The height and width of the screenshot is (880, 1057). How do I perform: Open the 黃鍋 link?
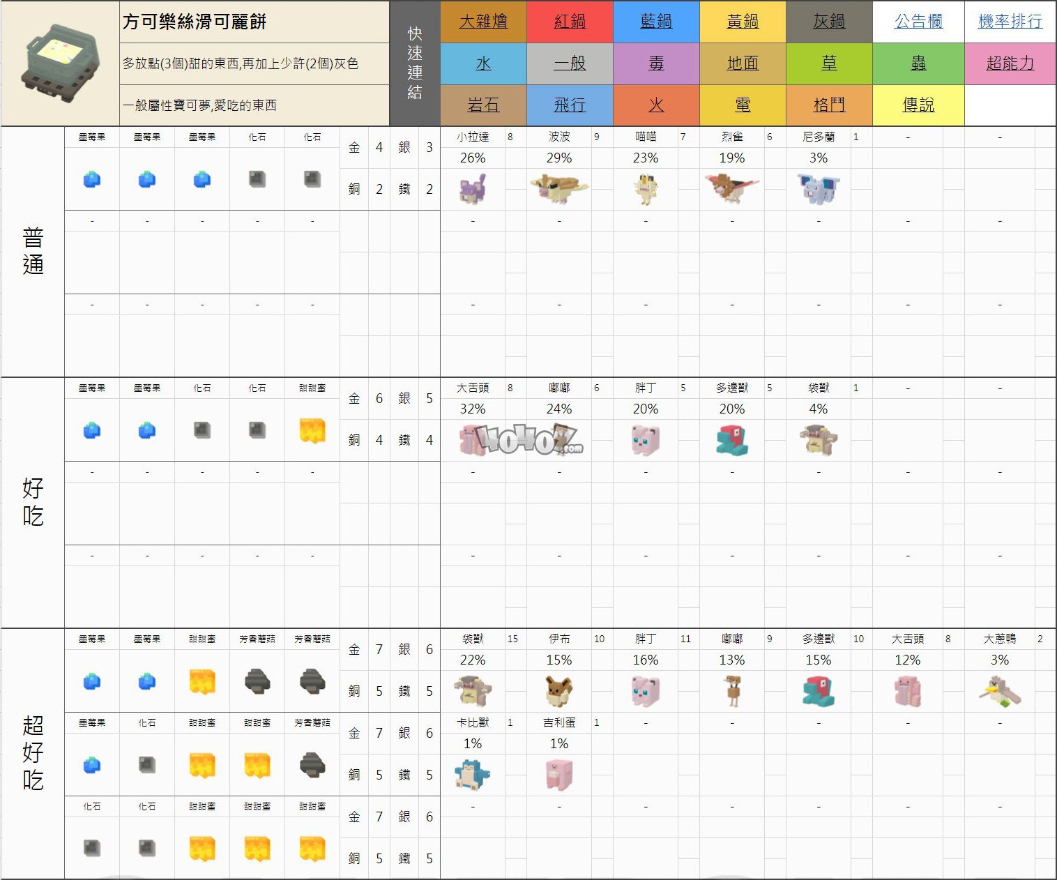tap(743, 22)
